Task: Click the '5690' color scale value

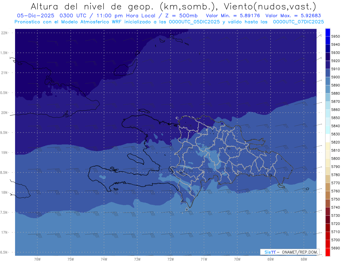Action: click(x=335, y=248)
